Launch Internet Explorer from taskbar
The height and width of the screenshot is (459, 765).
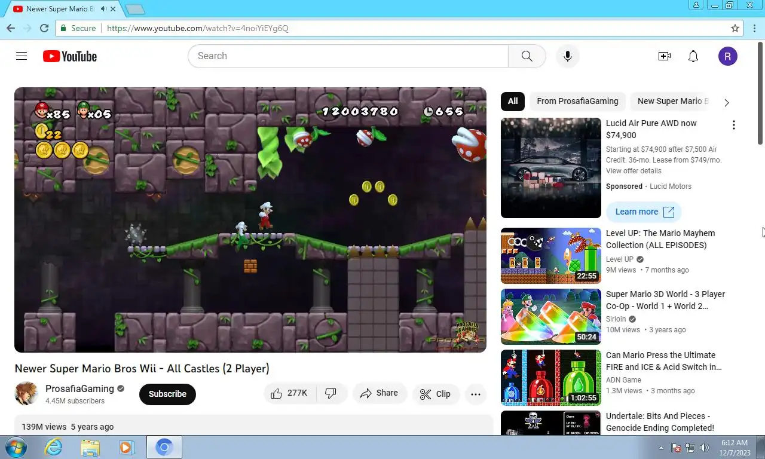tap(54, 447)
